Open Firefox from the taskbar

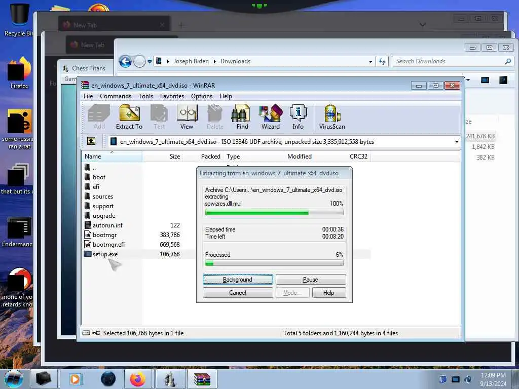137,379
